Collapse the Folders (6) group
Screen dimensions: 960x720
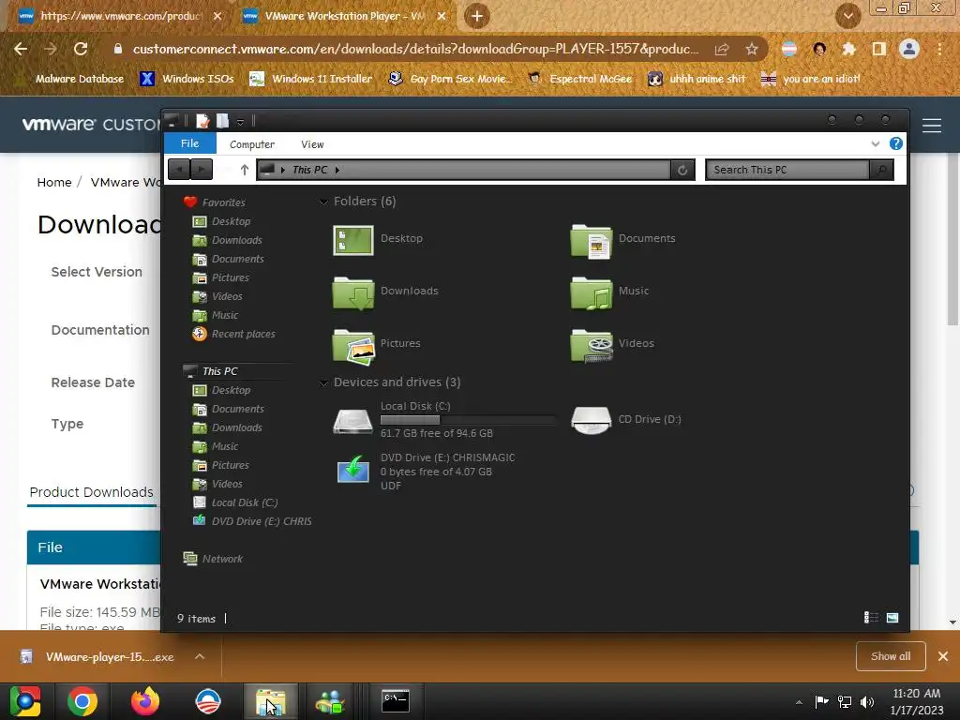click(323, 202)
